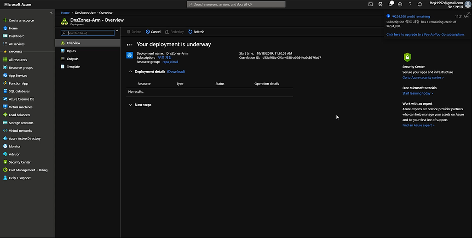Click the Azure Active Directory icon
This screenshot has width=472, height=238.
pos(5,139)
